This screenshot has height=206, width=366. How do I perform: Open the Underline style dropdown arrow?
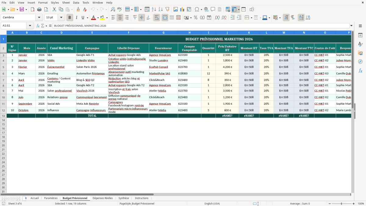pyautogui.click(x=87, y=18)
